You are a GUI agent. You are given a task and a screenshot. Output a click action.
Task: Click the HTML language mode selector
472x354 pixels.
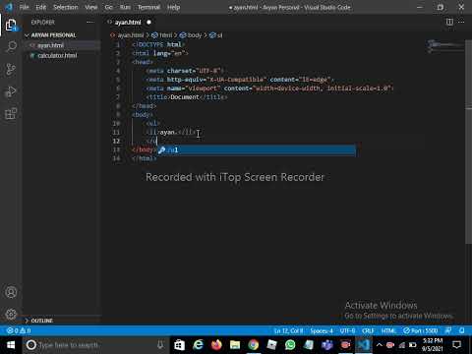point(388,330)
